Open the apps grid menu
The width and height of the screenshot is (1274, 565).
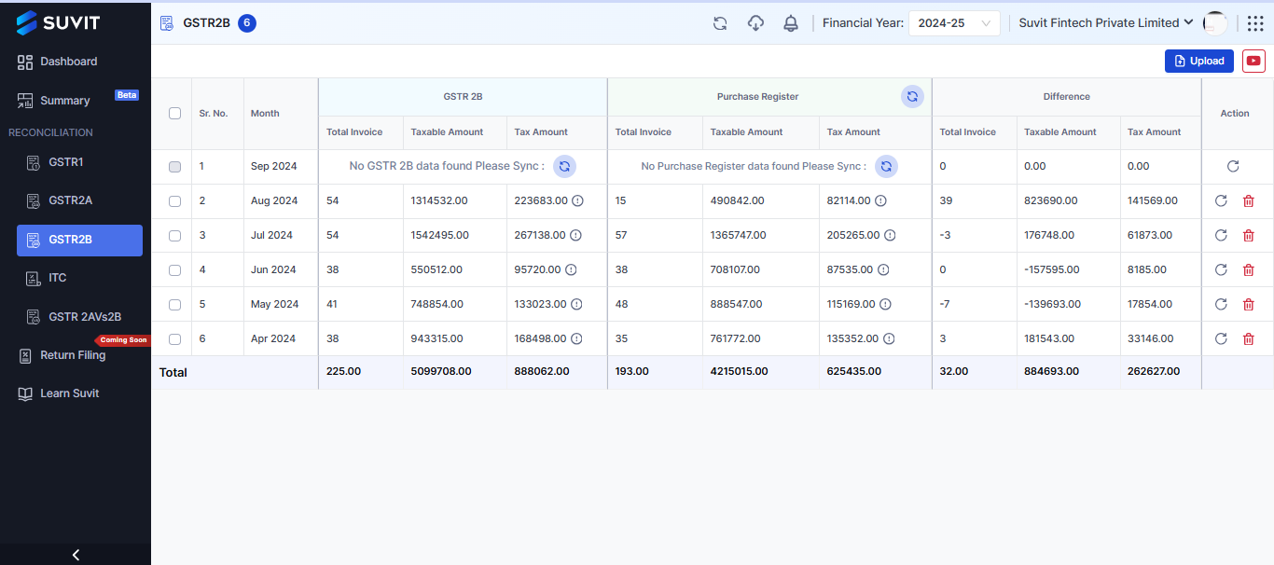pos(1255,23)
